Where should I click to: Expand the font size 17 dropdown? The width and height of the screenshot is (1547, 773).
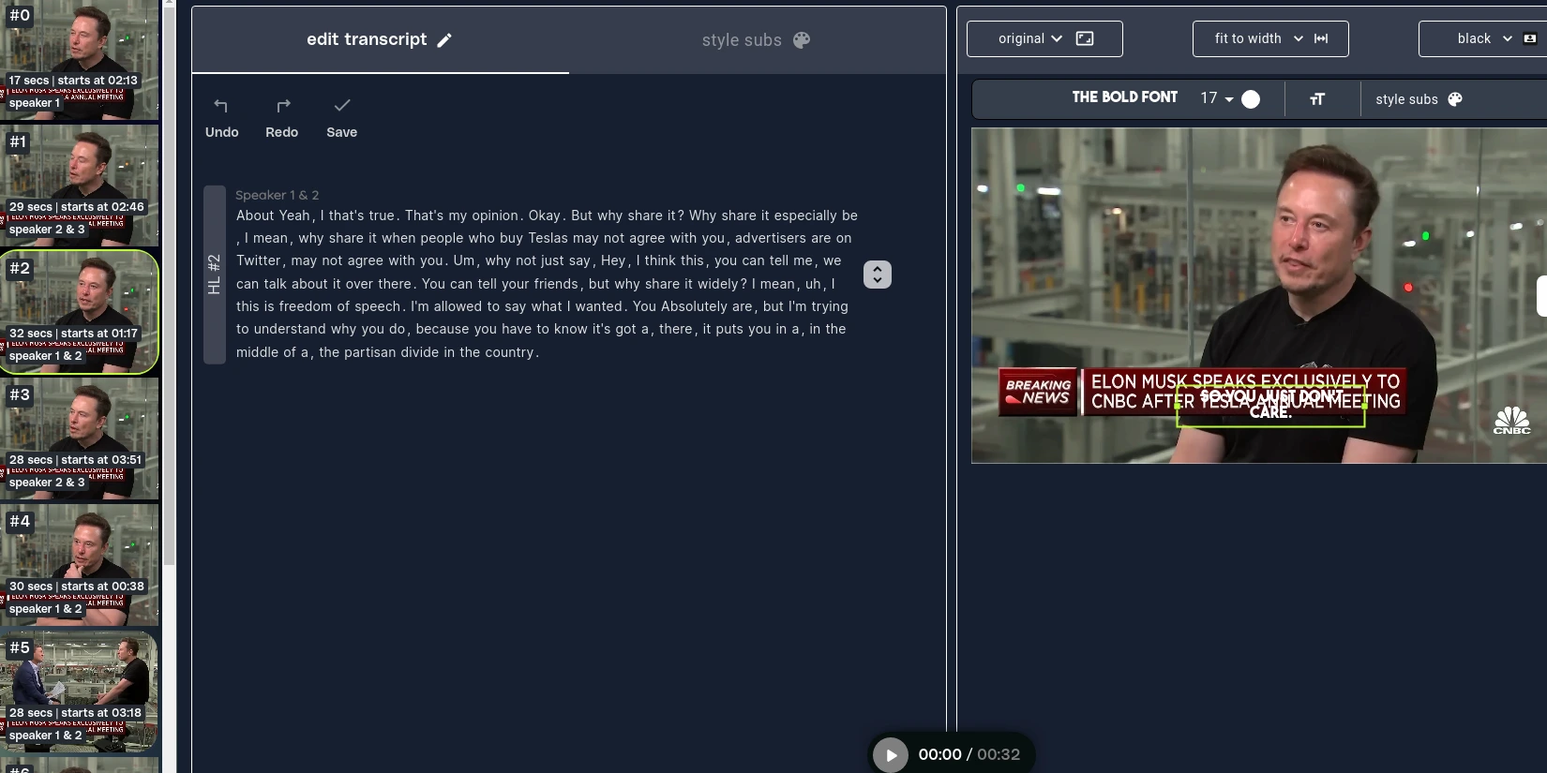pyautogui.click(x=1216, y=98)
